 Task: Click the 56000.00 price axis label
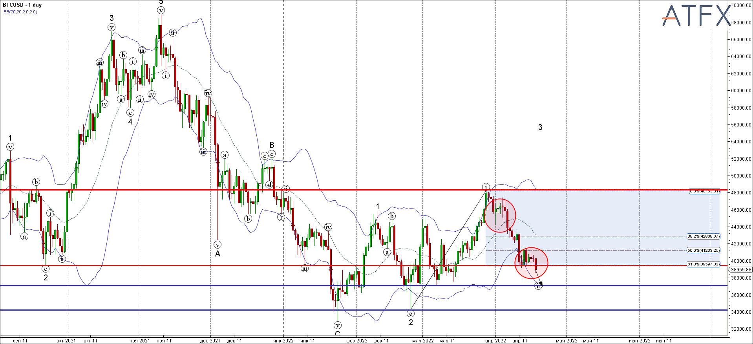(x=742, y=125)
